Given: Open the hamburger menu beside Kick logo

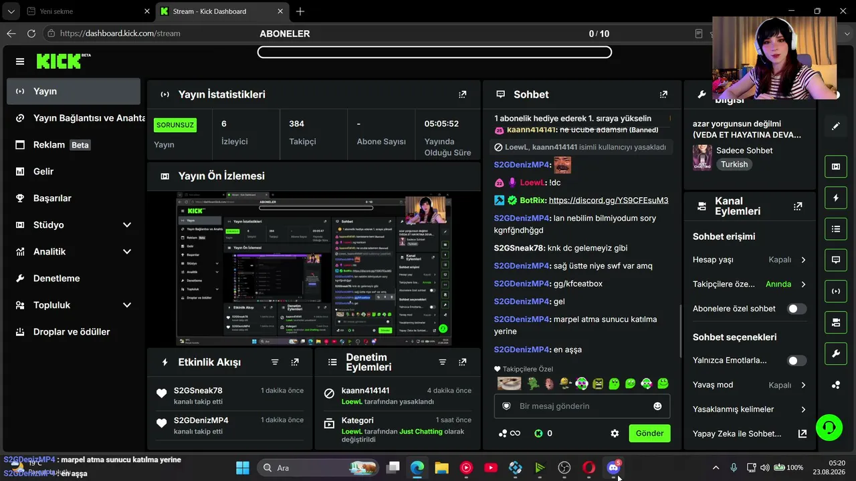Looking at the screenshot, I should (20, 61).
